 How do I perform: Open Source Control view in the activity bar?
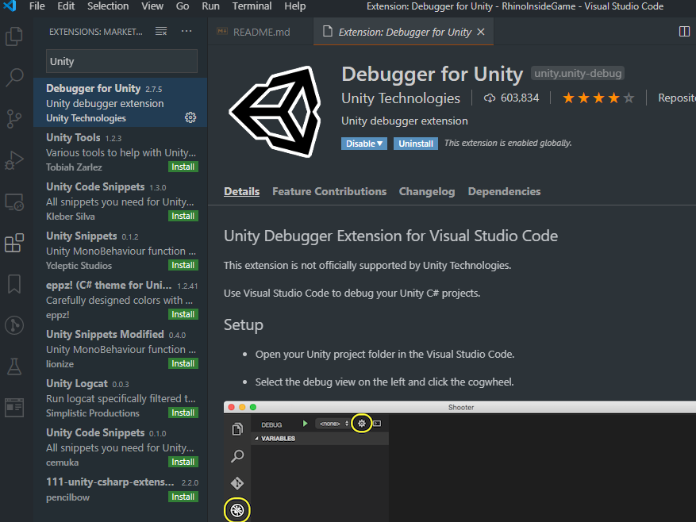(x=14, y=118)
